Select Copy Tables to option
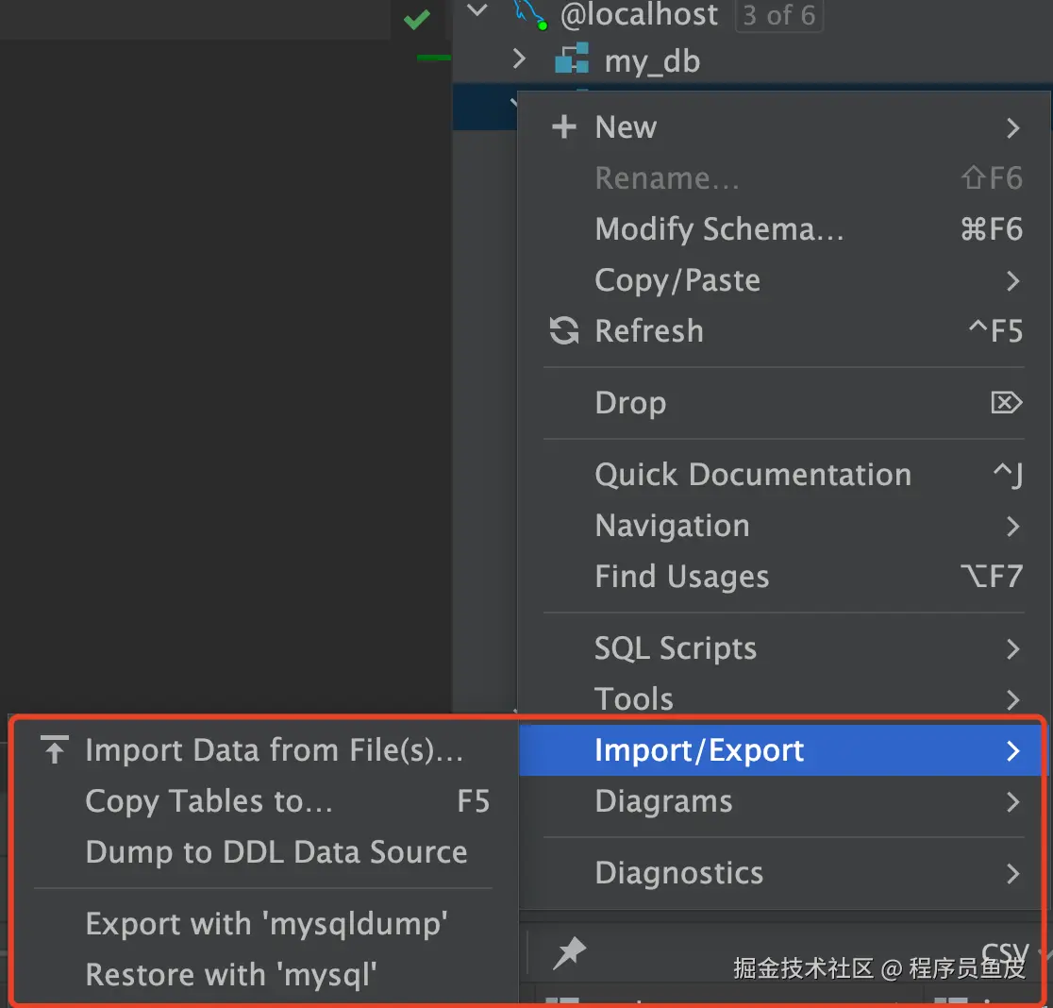 tap(209, 801)
